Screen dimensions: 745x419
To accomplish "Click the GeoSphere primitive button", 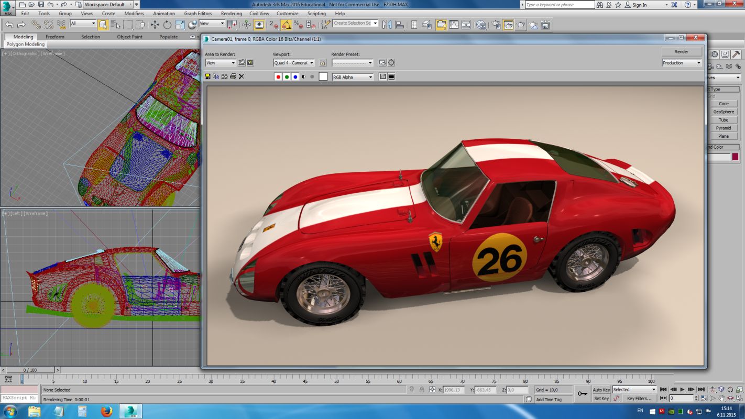I will [x=724, y=112].
